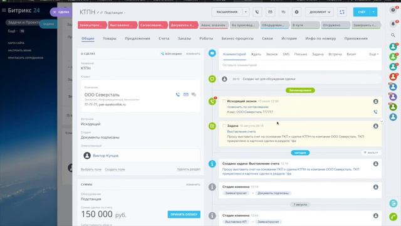Open the Виктор Купцов responsible link
The image size is (401, 226).
[106, 156]
